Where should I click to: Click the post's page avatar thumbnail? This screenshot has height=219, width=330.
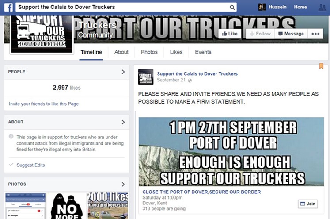146,77
